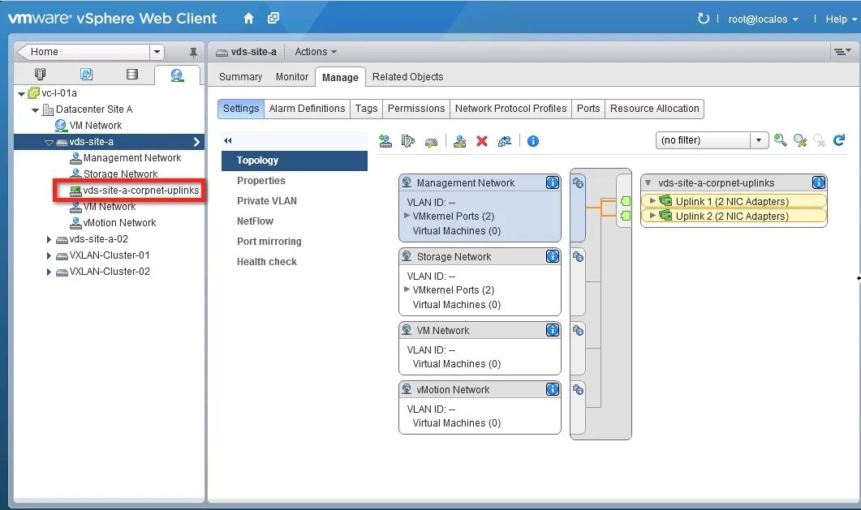Expand vds-site-a-02 tree node
This screenshot has height=510, width=861.
[49, 240]
